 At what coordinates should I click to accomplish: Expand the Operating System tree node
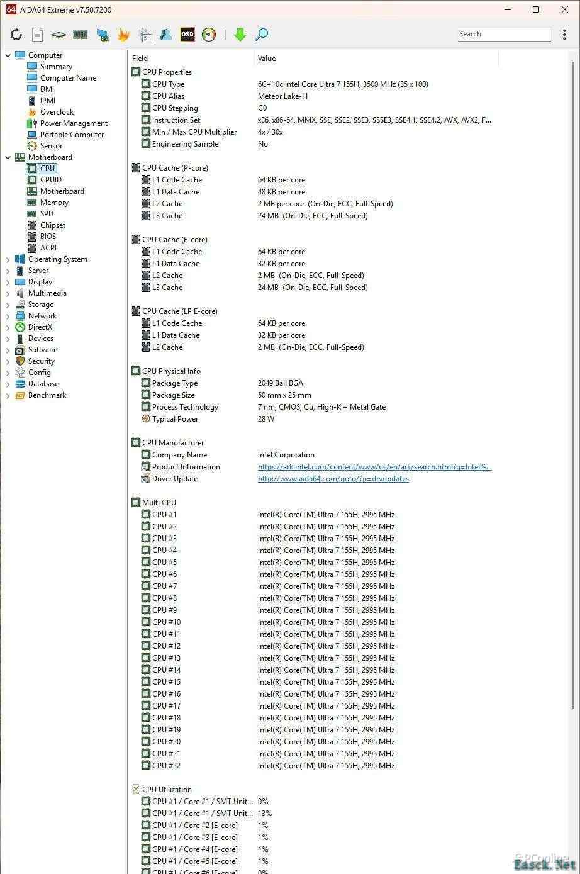click(x=8, y=259)
